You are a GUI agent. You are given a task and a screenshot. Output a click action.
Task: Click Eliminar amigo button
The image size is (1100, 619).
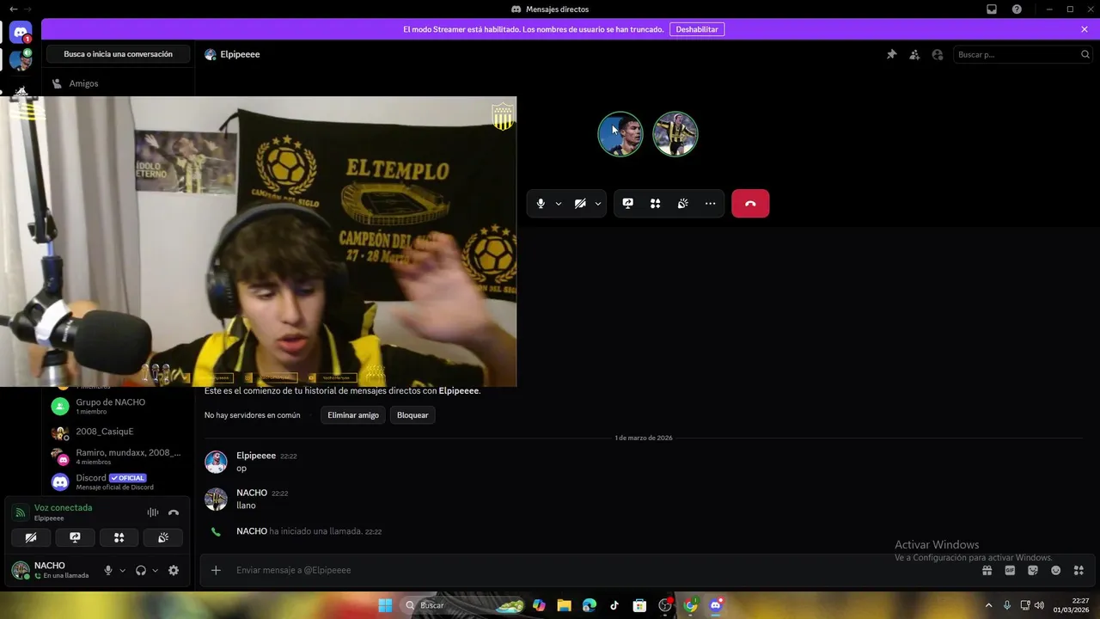coord(353,415)
